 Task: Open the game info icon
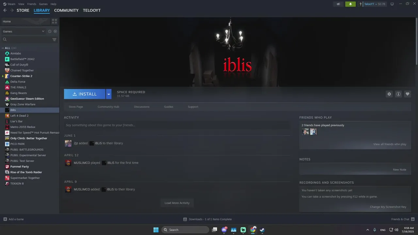398,94
